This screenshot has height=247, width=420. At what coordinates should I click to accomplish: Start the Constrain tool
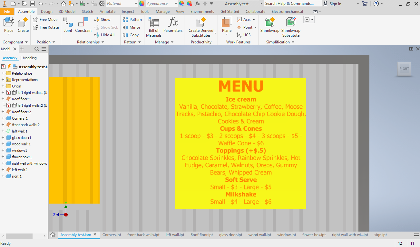click(83, 25)
